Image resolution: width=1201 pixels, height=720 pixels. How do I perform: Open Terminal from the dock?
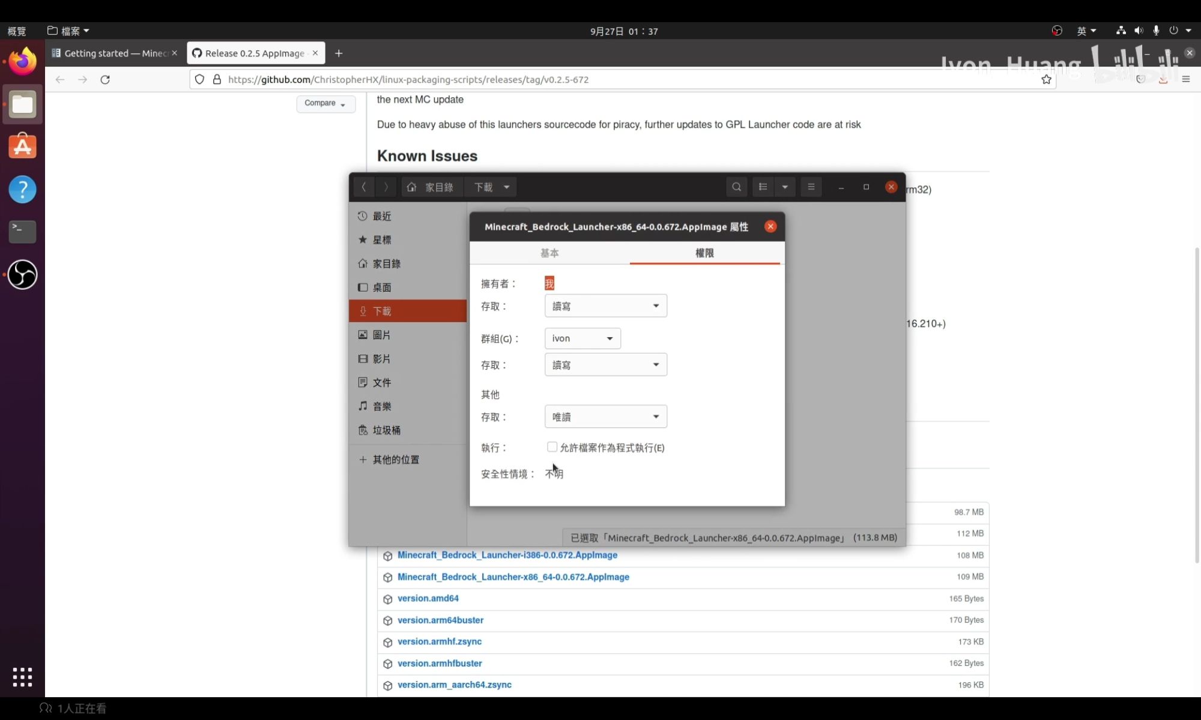point(22,232)
